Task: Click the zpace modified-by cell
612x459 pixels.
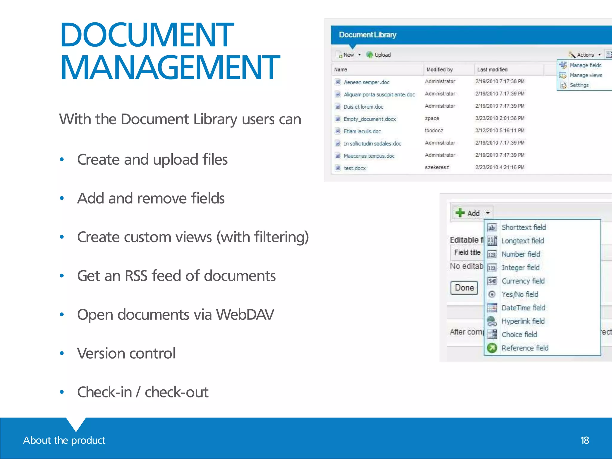Action: tap(432, 118)
